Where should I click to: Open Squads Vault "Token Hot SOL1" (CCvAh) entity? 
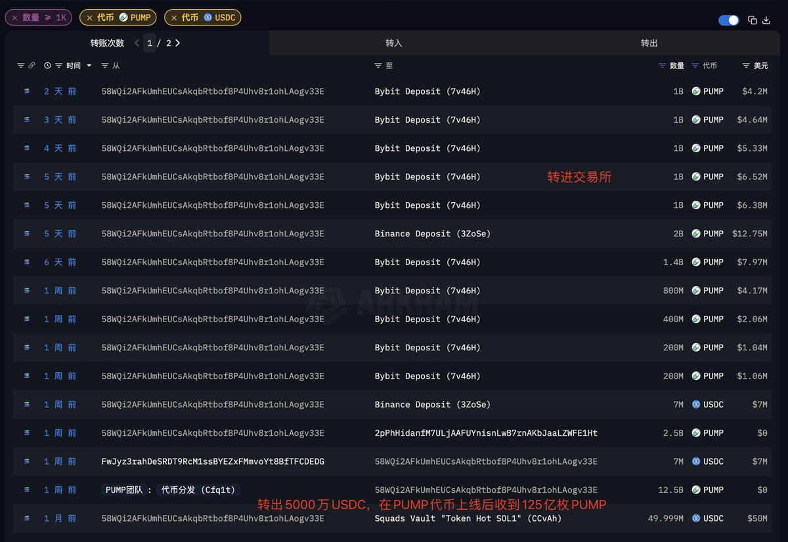(x=468, y=518)
